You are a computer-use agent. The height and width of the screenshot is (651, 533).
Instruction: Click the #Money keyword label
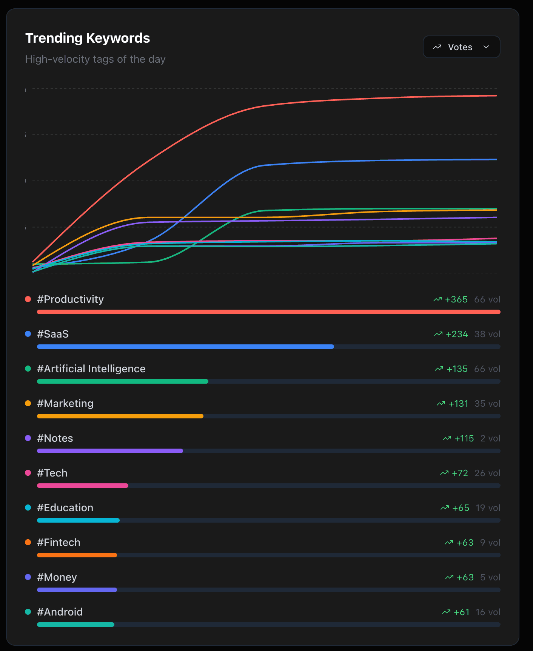[57, 577]
